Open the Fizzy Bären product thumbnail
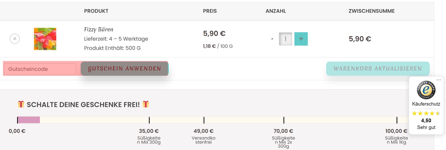The image size is (446, 150). point(45,39)
